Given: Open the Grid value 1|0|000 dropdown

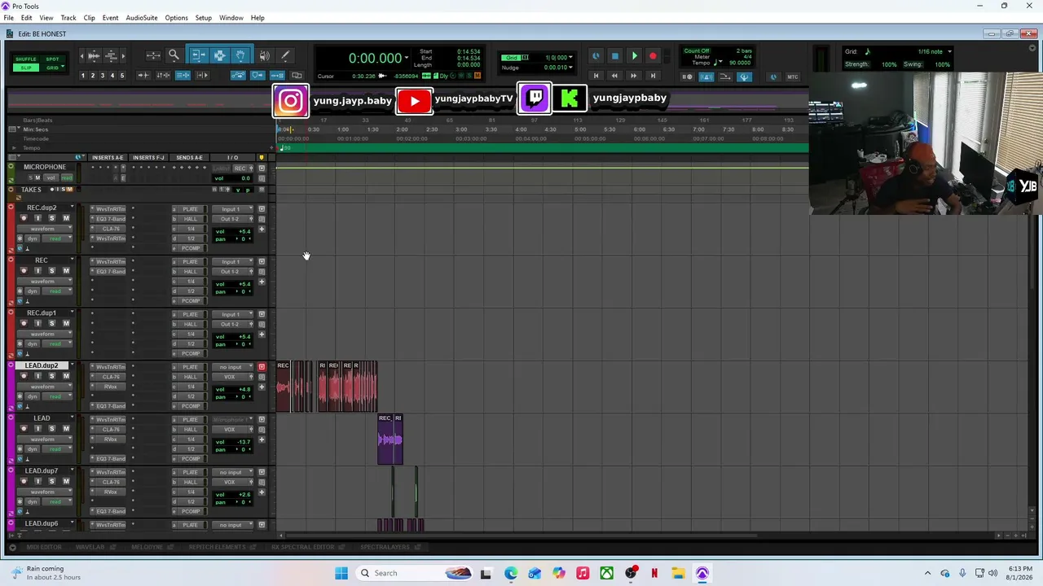Looking at the screenshot, I should [x=569, y=58].
